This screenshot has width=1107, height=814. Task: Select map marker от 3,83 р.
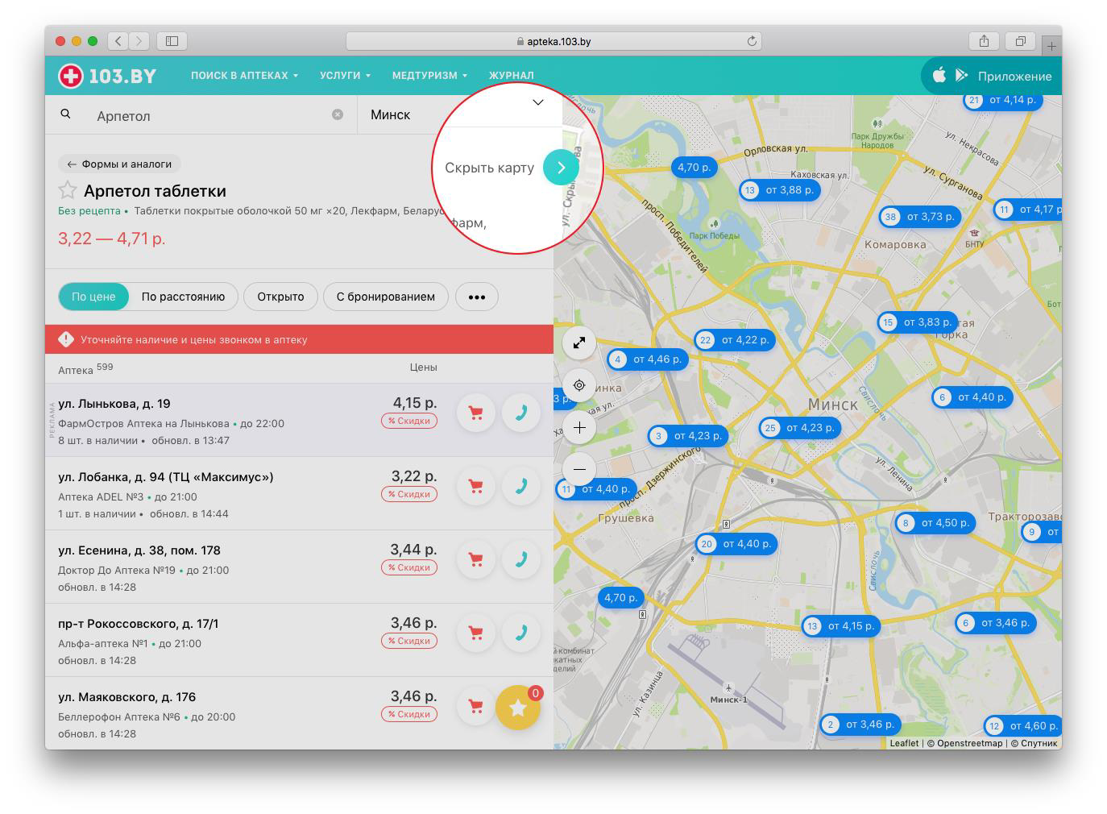918,322
